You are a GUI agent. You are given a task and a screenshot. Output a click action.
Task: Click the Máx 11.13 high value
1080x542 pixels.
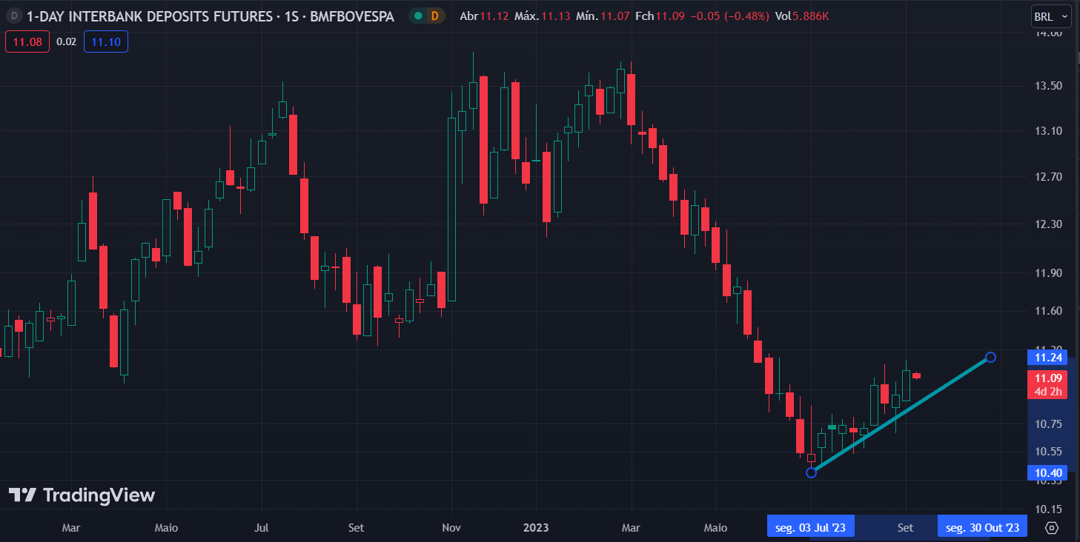(x=543, y=16)
